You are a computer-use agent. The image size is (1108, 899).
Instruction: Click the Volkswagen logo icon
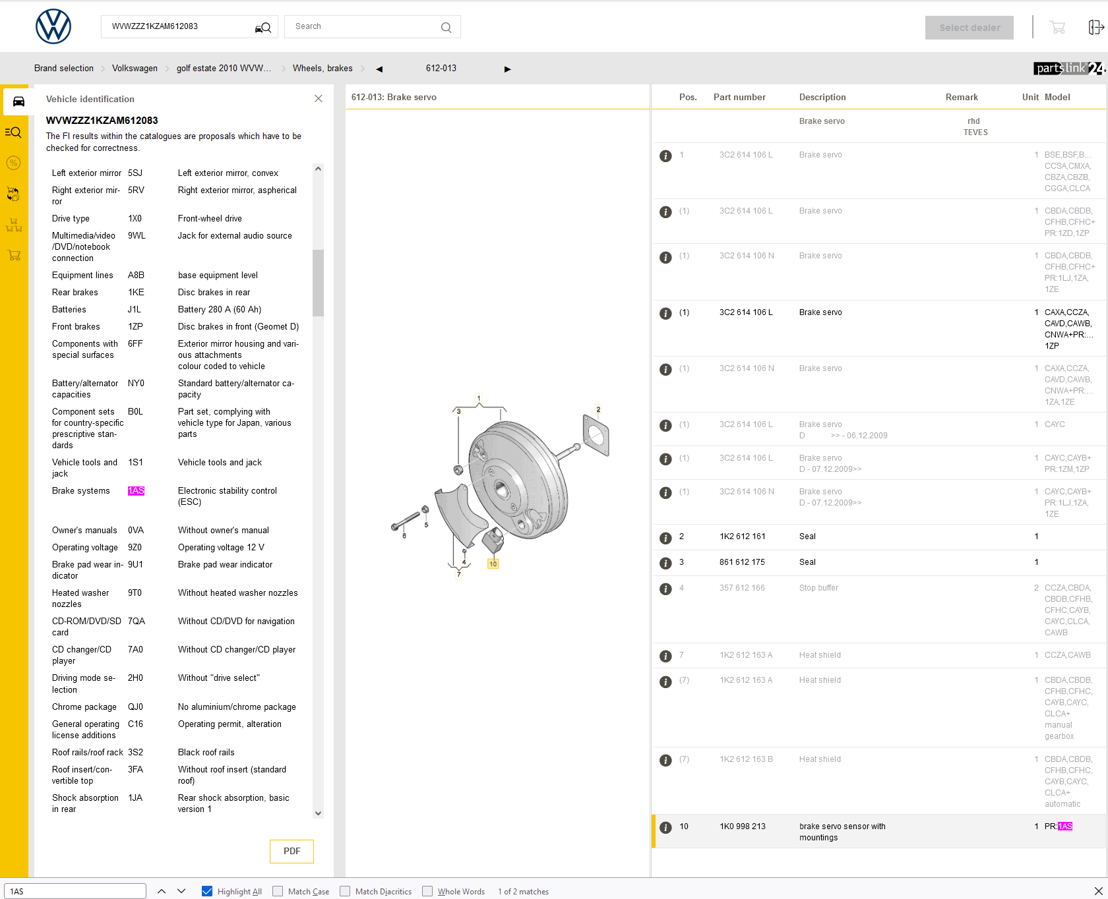click(x=53, y=26)
